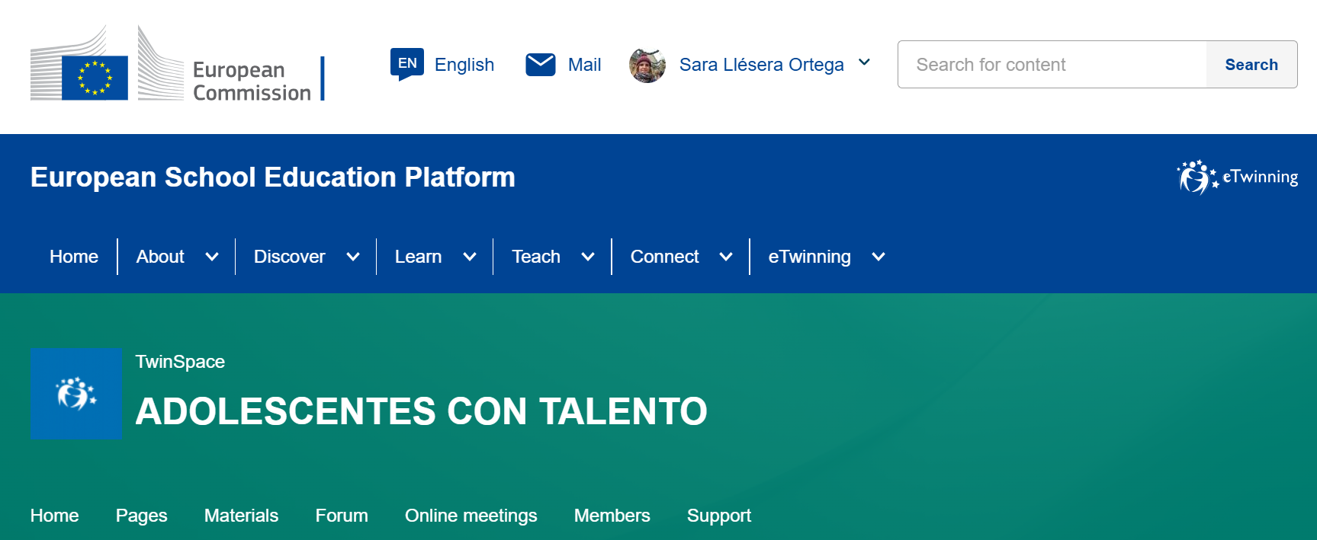Viewport: 1317px width, 540px height.
Task: Expand the Teach menu chevron
Action: (x=588, y=257)
